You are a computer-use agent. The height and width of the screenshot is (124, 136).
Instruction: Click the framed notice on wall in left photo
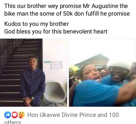(56, 65)
